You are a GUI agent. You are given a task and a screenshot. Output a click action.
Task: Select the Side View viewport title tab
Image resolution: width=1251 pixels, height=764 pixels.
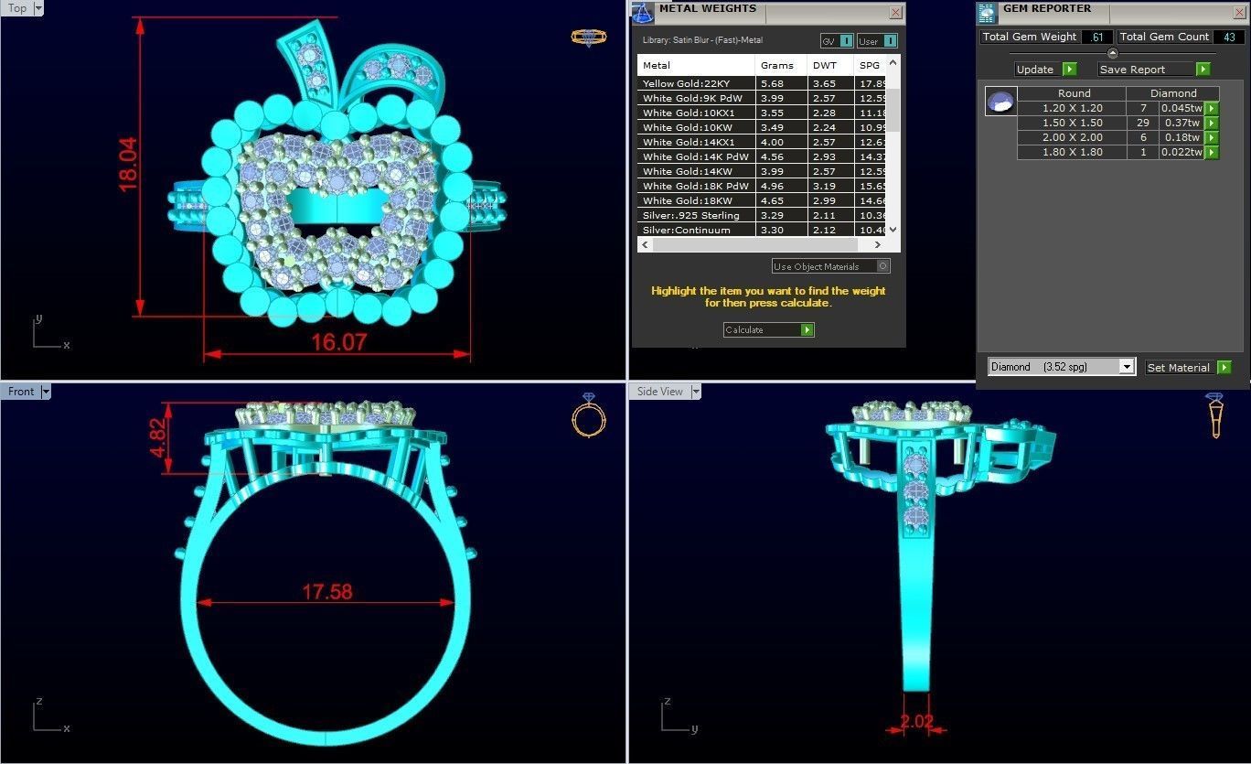(659, 392)
